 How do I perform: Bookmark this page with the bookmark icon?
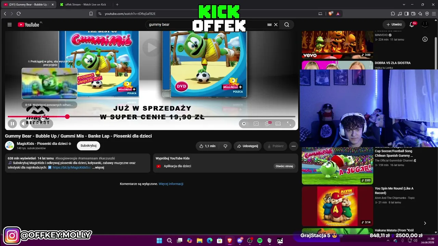pos(91,14)
